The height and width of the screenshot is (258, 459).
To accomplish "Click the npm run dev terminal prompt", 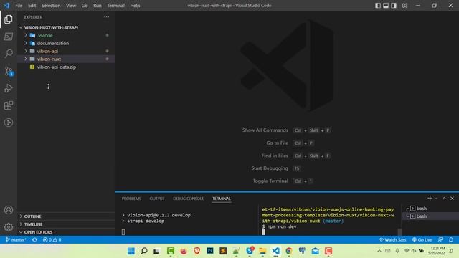I will (280, 226).
